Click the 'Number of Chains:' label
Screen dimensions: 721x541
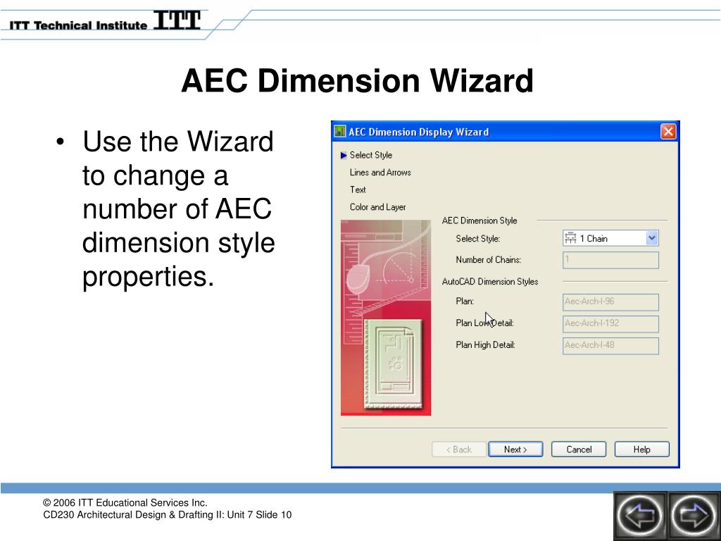coord(489,260)
